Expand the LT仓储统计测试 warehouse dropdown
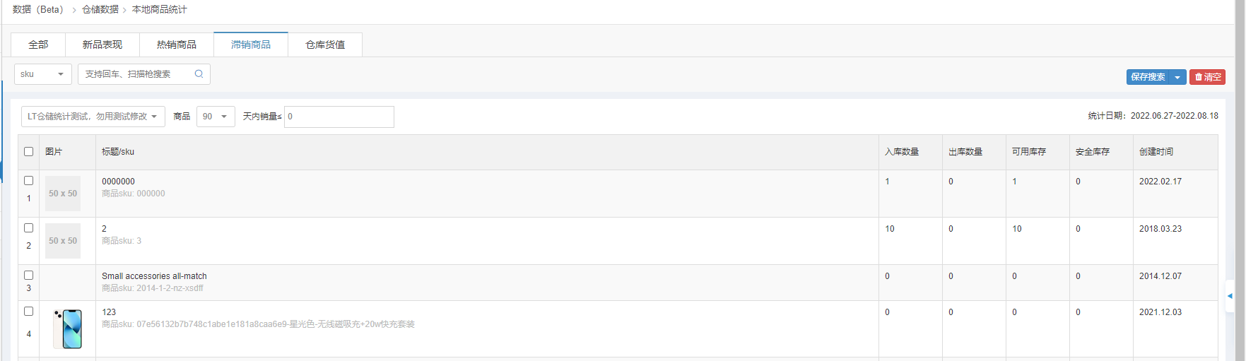 click(x=93, y=117)
